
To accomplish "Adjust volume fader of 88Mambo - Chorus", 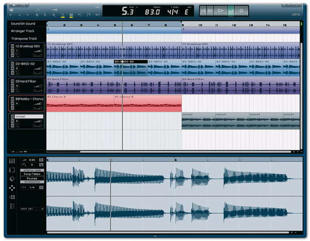I will click(38, 103).
